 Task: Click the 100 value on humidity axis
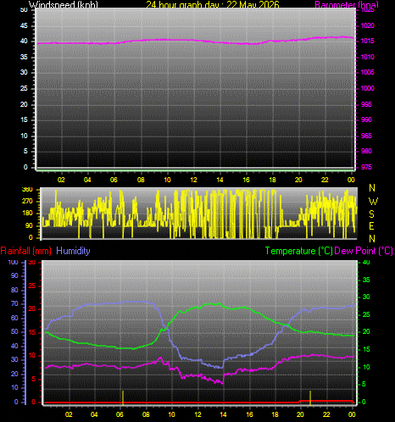tap(13, 262)
